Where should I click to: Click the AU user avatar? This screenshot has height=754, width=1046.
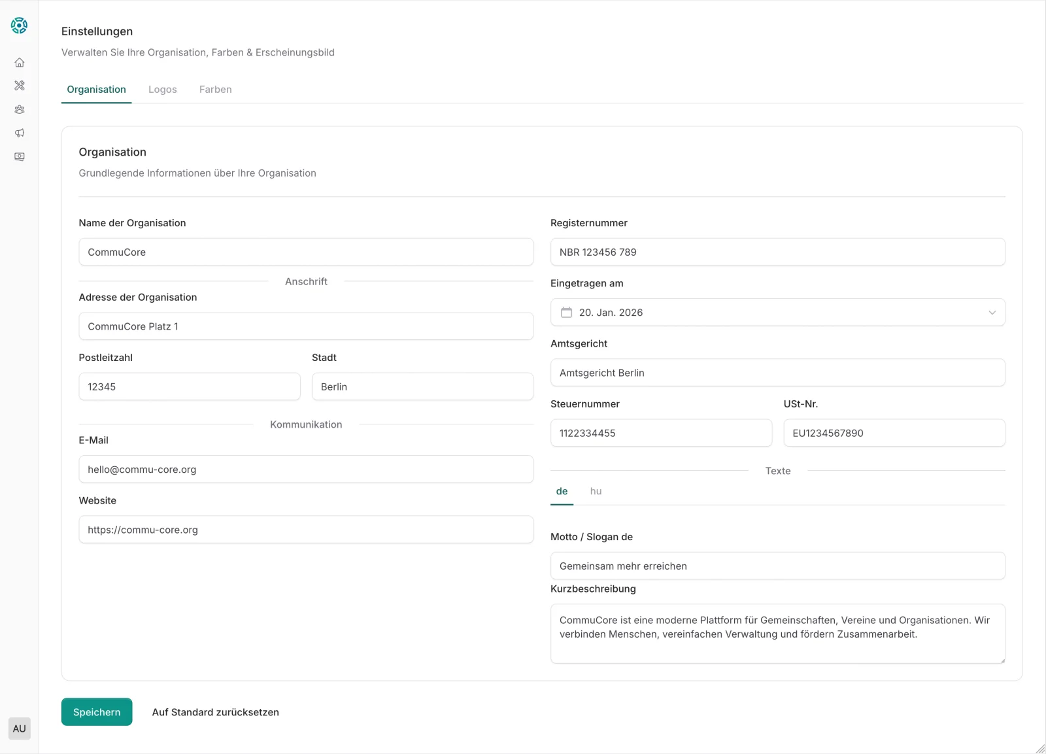click(19, 728)
